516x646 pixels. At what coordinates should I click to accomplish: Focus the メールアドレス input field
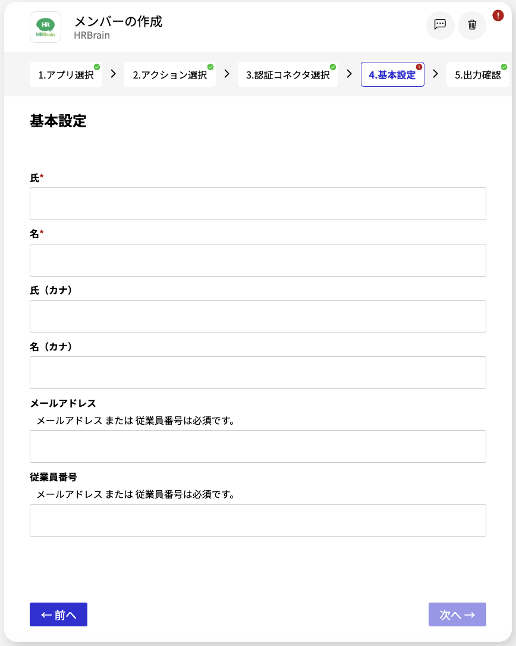point(258,447)
